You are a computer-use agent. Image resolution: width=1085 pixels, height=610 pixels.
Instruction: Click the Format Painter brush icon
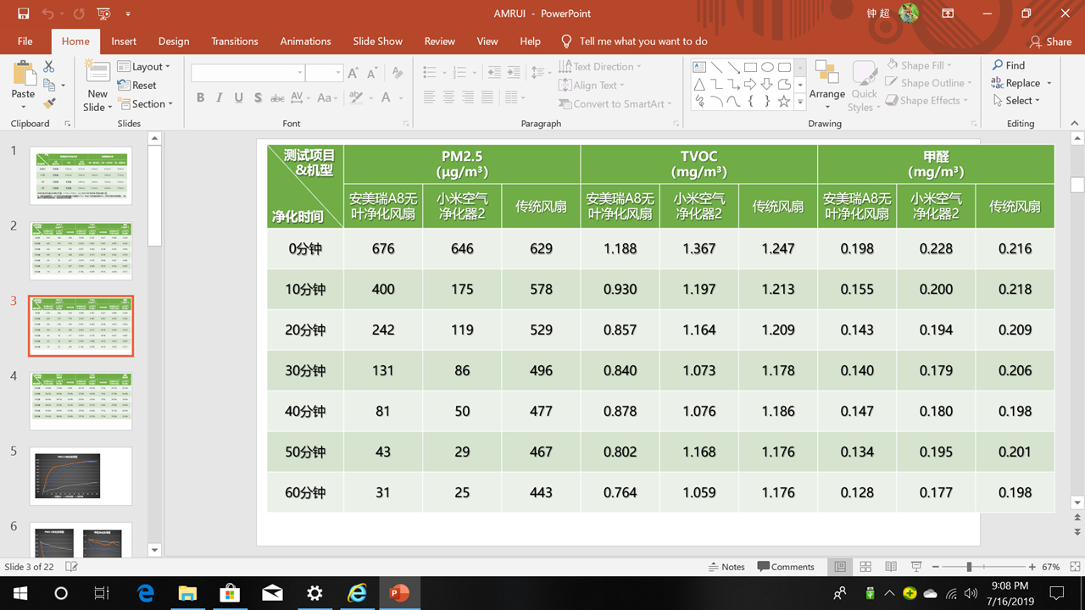pos(49,103)
